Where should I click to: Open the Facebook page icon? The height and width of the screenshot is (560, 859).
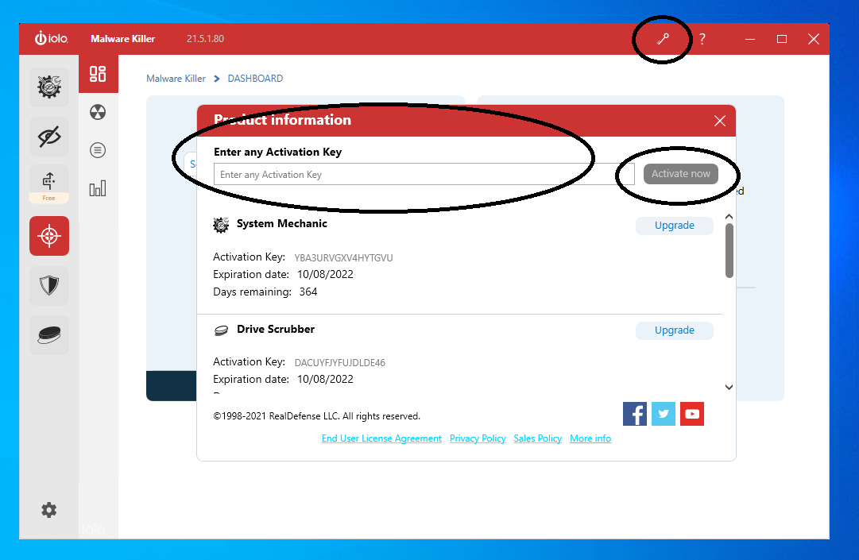tap(635, 414)
